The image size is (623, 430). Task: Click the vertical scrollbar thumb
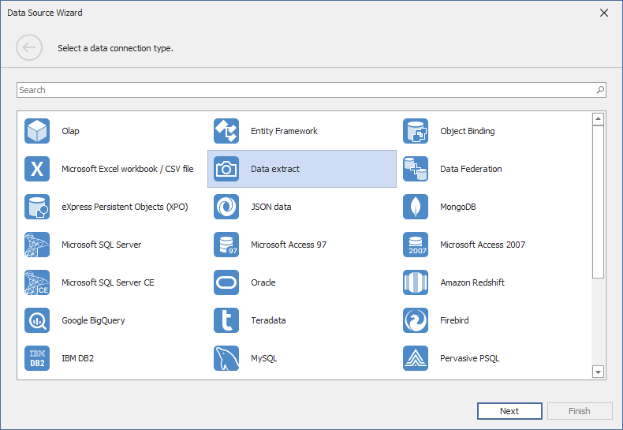(598, 202)
